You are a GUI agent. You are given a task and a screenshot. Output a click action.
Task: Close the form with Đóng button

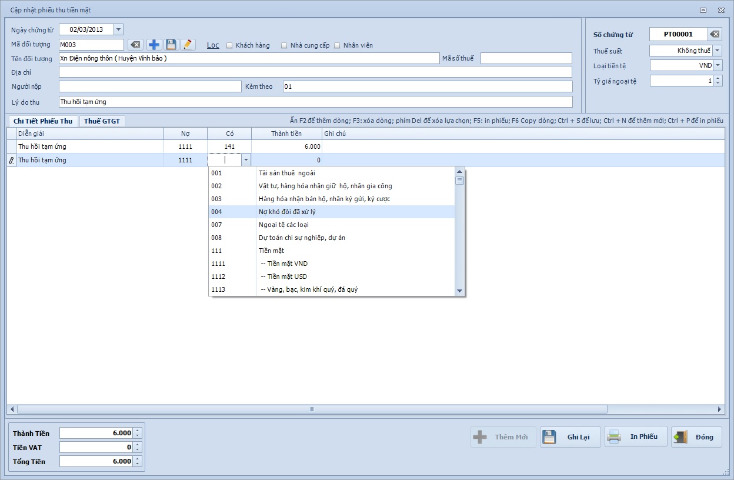[696, 437]
